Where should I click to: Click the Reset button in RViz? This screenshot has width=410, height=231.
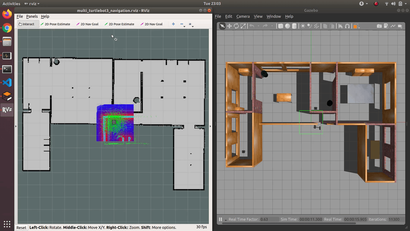pos(21,227)
